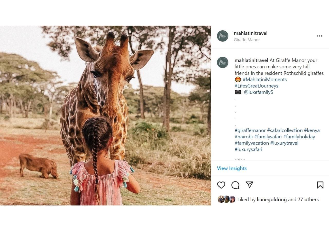The image size is (329, 231).
Task: Click the mahlatinitravel profile avatar in header
Action: pos(223,36)
